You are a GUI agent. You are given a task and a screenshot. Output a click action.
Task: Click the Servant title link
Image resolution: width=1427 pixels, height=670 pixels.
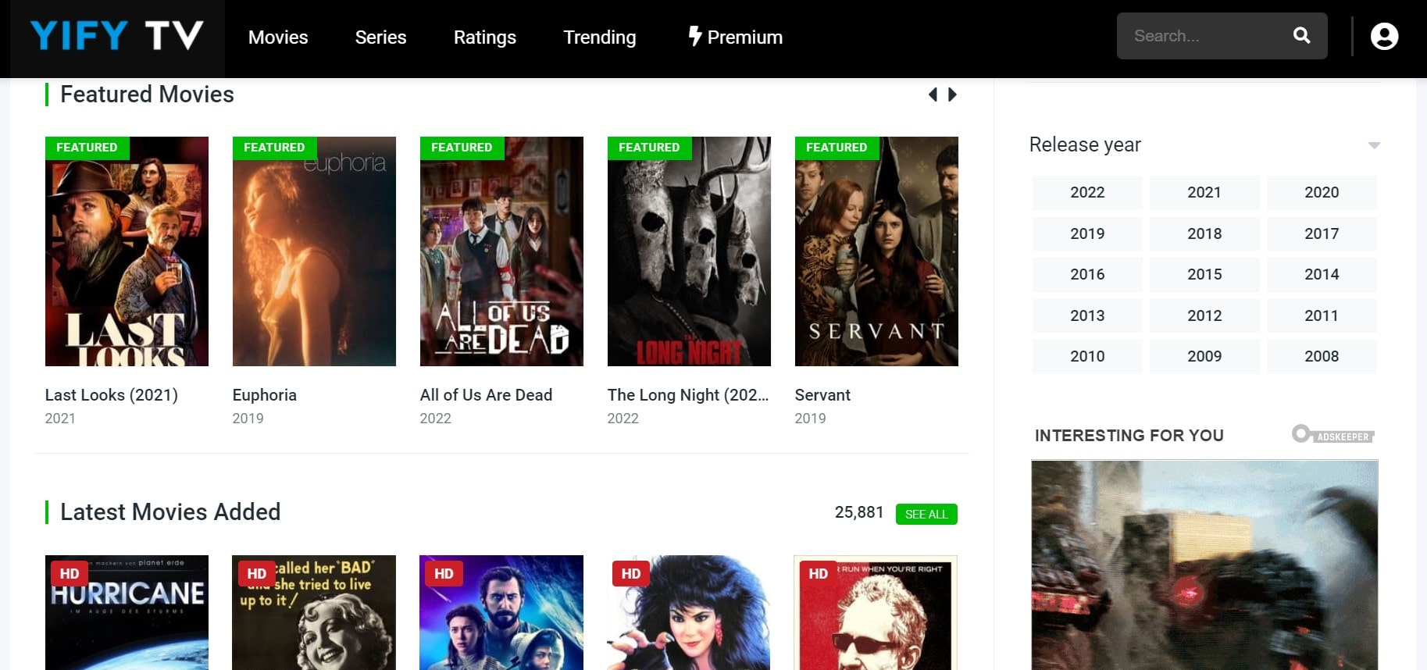(x=822, y=395)
